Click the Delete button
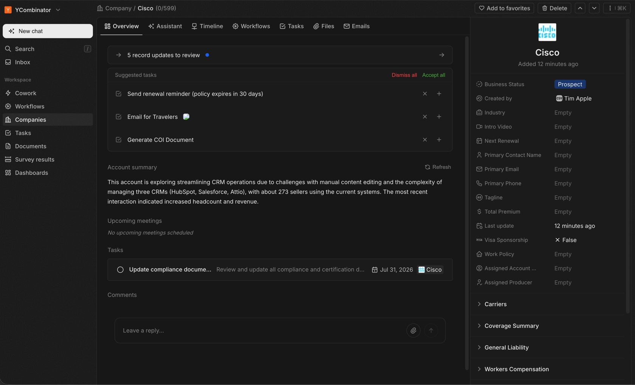635x385 pixels. (x=554, y=8)
